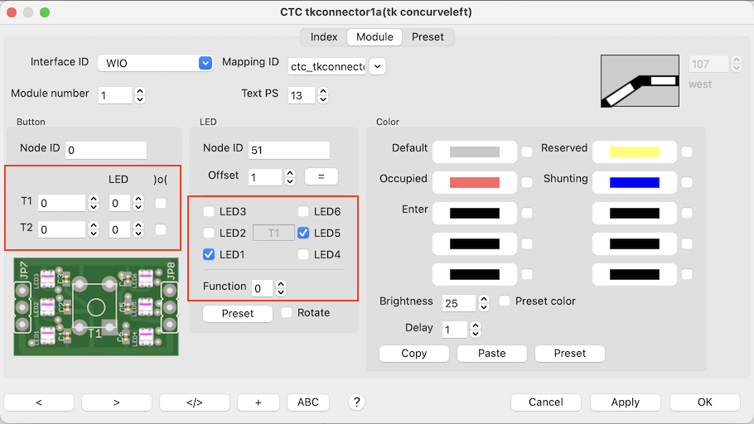This screenshot has width=754, height=424.
Task: Click the LED Node ID input field
Action: click(288, 150)
